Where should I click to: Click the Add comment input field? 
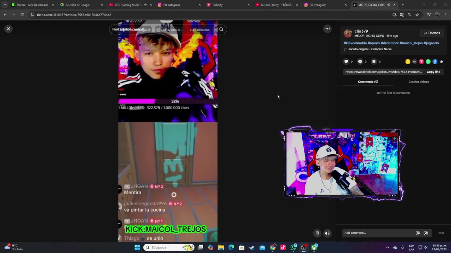tap(379, 233)
